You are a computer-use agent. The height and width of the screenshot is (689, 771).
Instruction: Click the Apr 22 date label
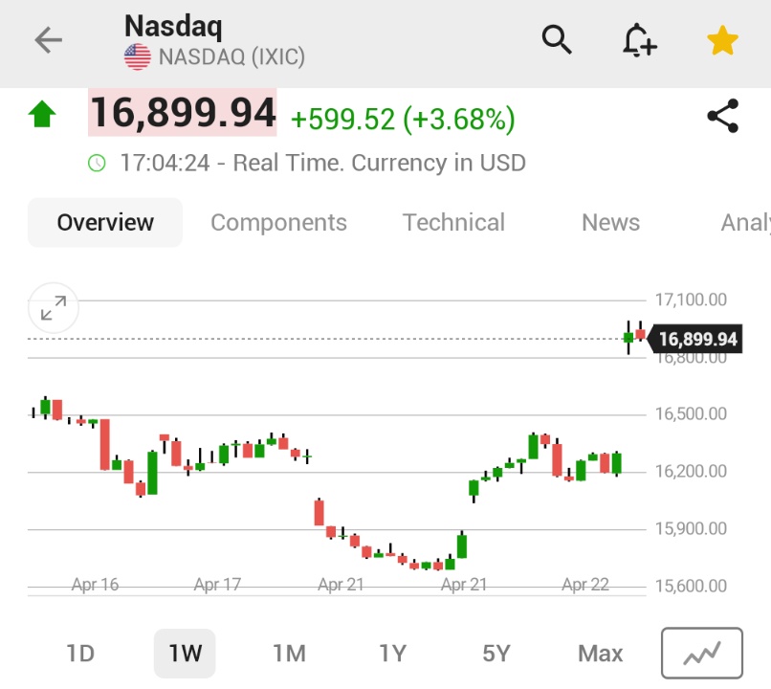(x=585, y=585)
